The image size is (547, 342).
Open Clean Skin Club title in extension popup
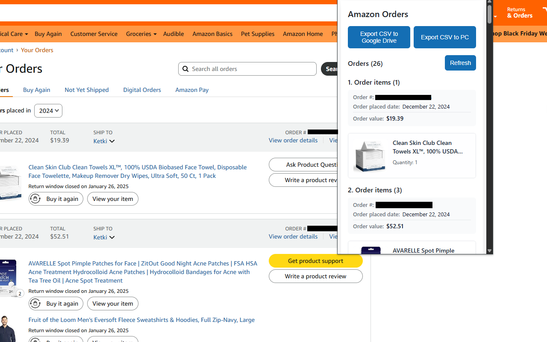point(428,147)
